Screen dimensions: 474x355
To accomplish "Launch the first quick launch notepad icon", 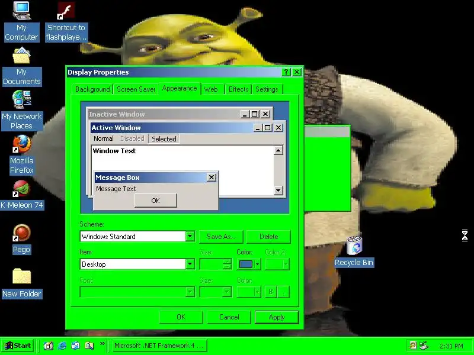I will (x=49, y=346).
